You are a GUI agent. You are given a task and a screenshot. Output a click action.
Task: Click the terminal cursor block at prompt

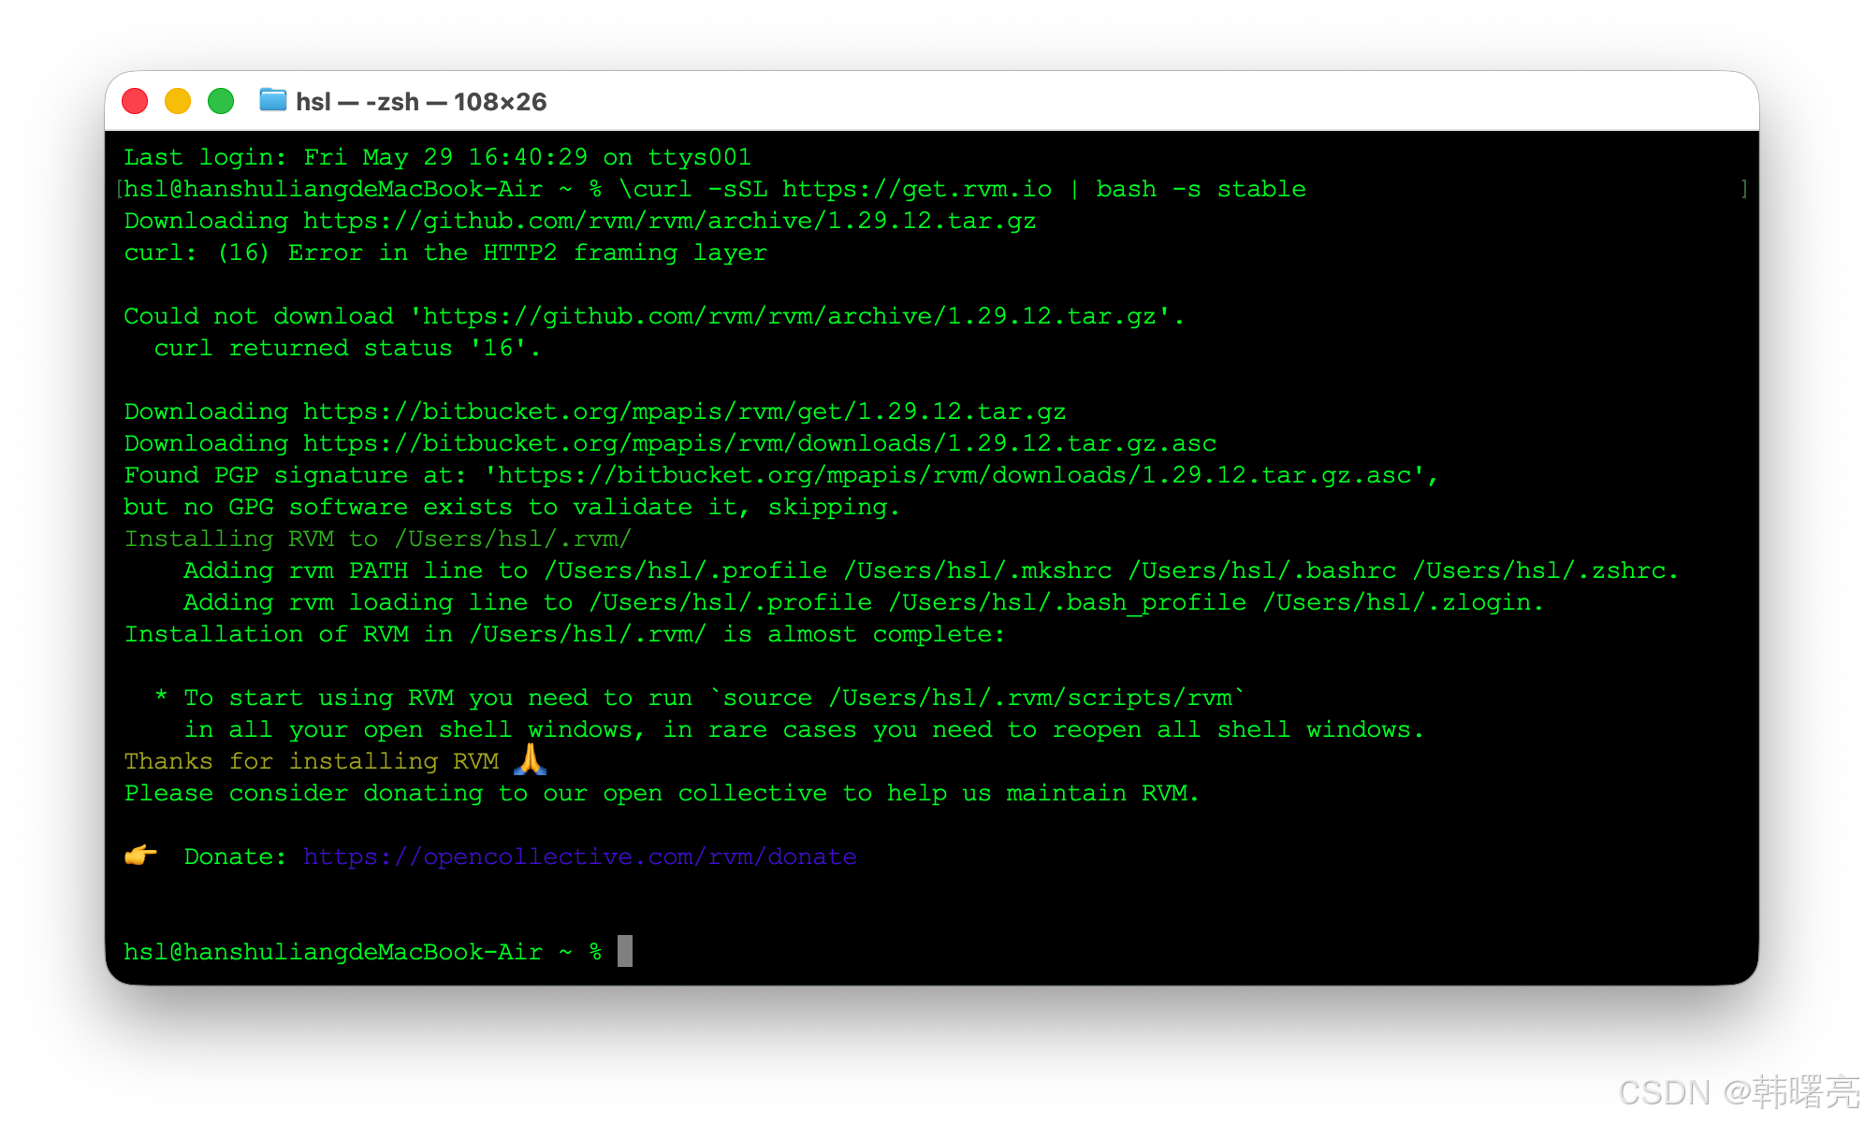coord(625,951)
